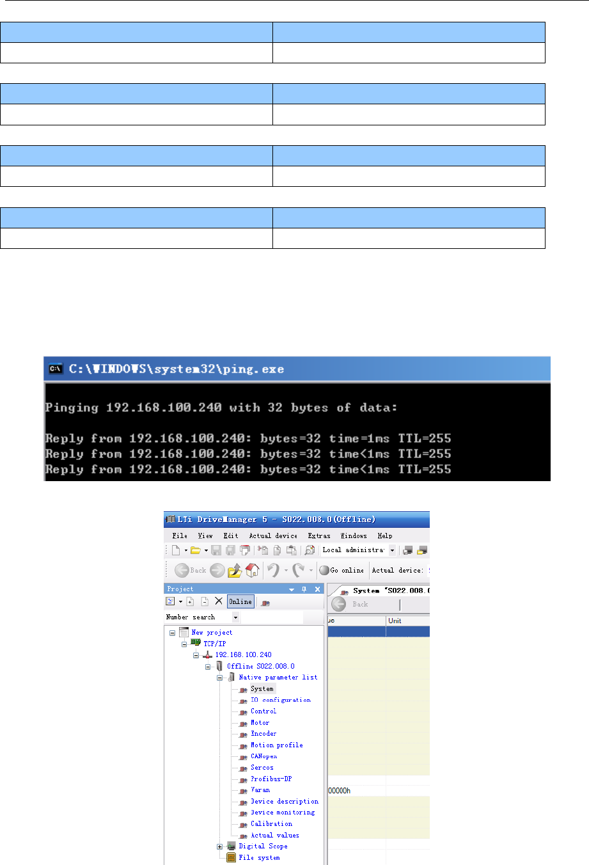Click the grey Back arrow navigation button
This screenshot has width=589, height=865.
coord(182,570)
